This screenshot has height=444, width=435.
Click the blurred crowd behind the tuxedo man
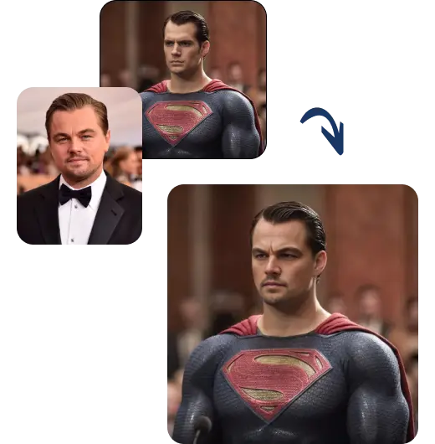[x=123, y=163]
